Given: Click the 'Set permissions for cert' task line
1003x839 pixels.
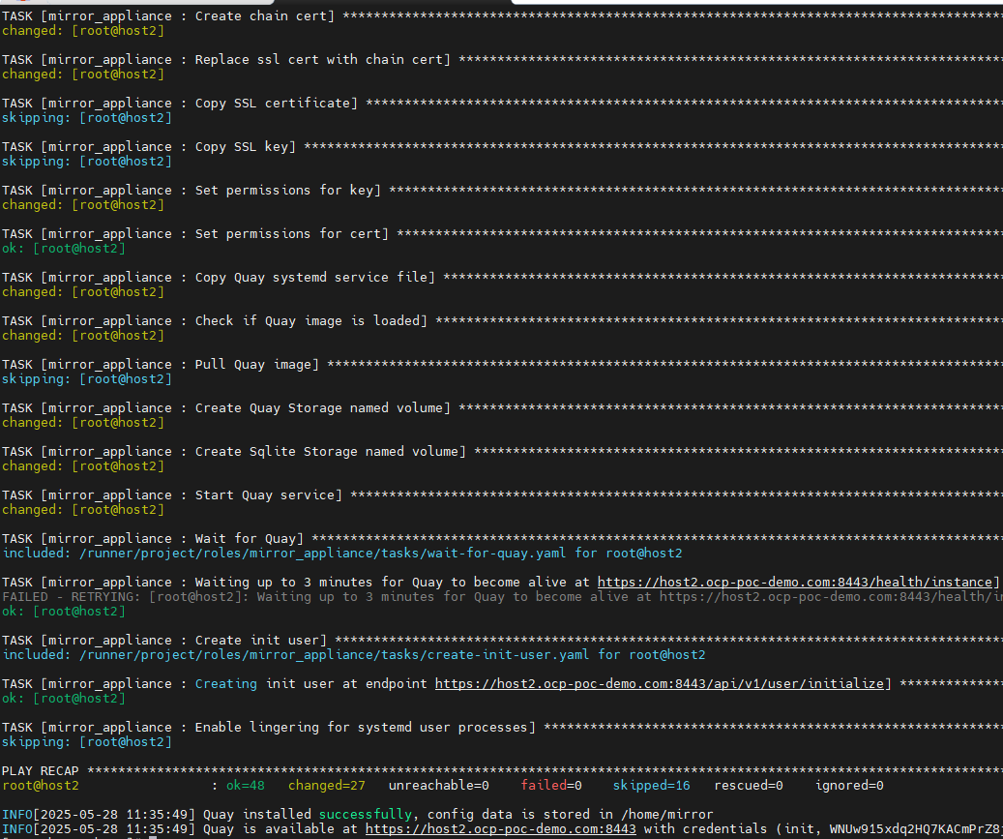Looking at the screenshot, I should (501, 233).
